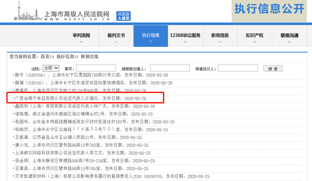Image resolution: width=312 pixels, height=181 pixels.
Task: Click the 执行信息公开 banner
Action: click(x=269, y=11)
